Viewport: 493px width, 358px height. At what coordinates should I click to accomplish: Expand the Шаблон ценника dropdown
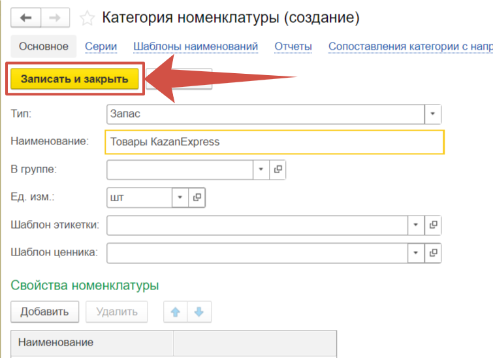(416, 252)
